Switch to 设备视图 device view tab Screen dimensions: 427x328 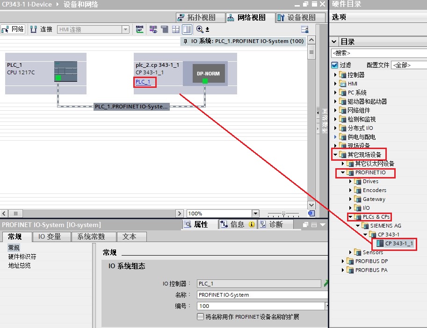pyautogui.click(x=300, y=17)
